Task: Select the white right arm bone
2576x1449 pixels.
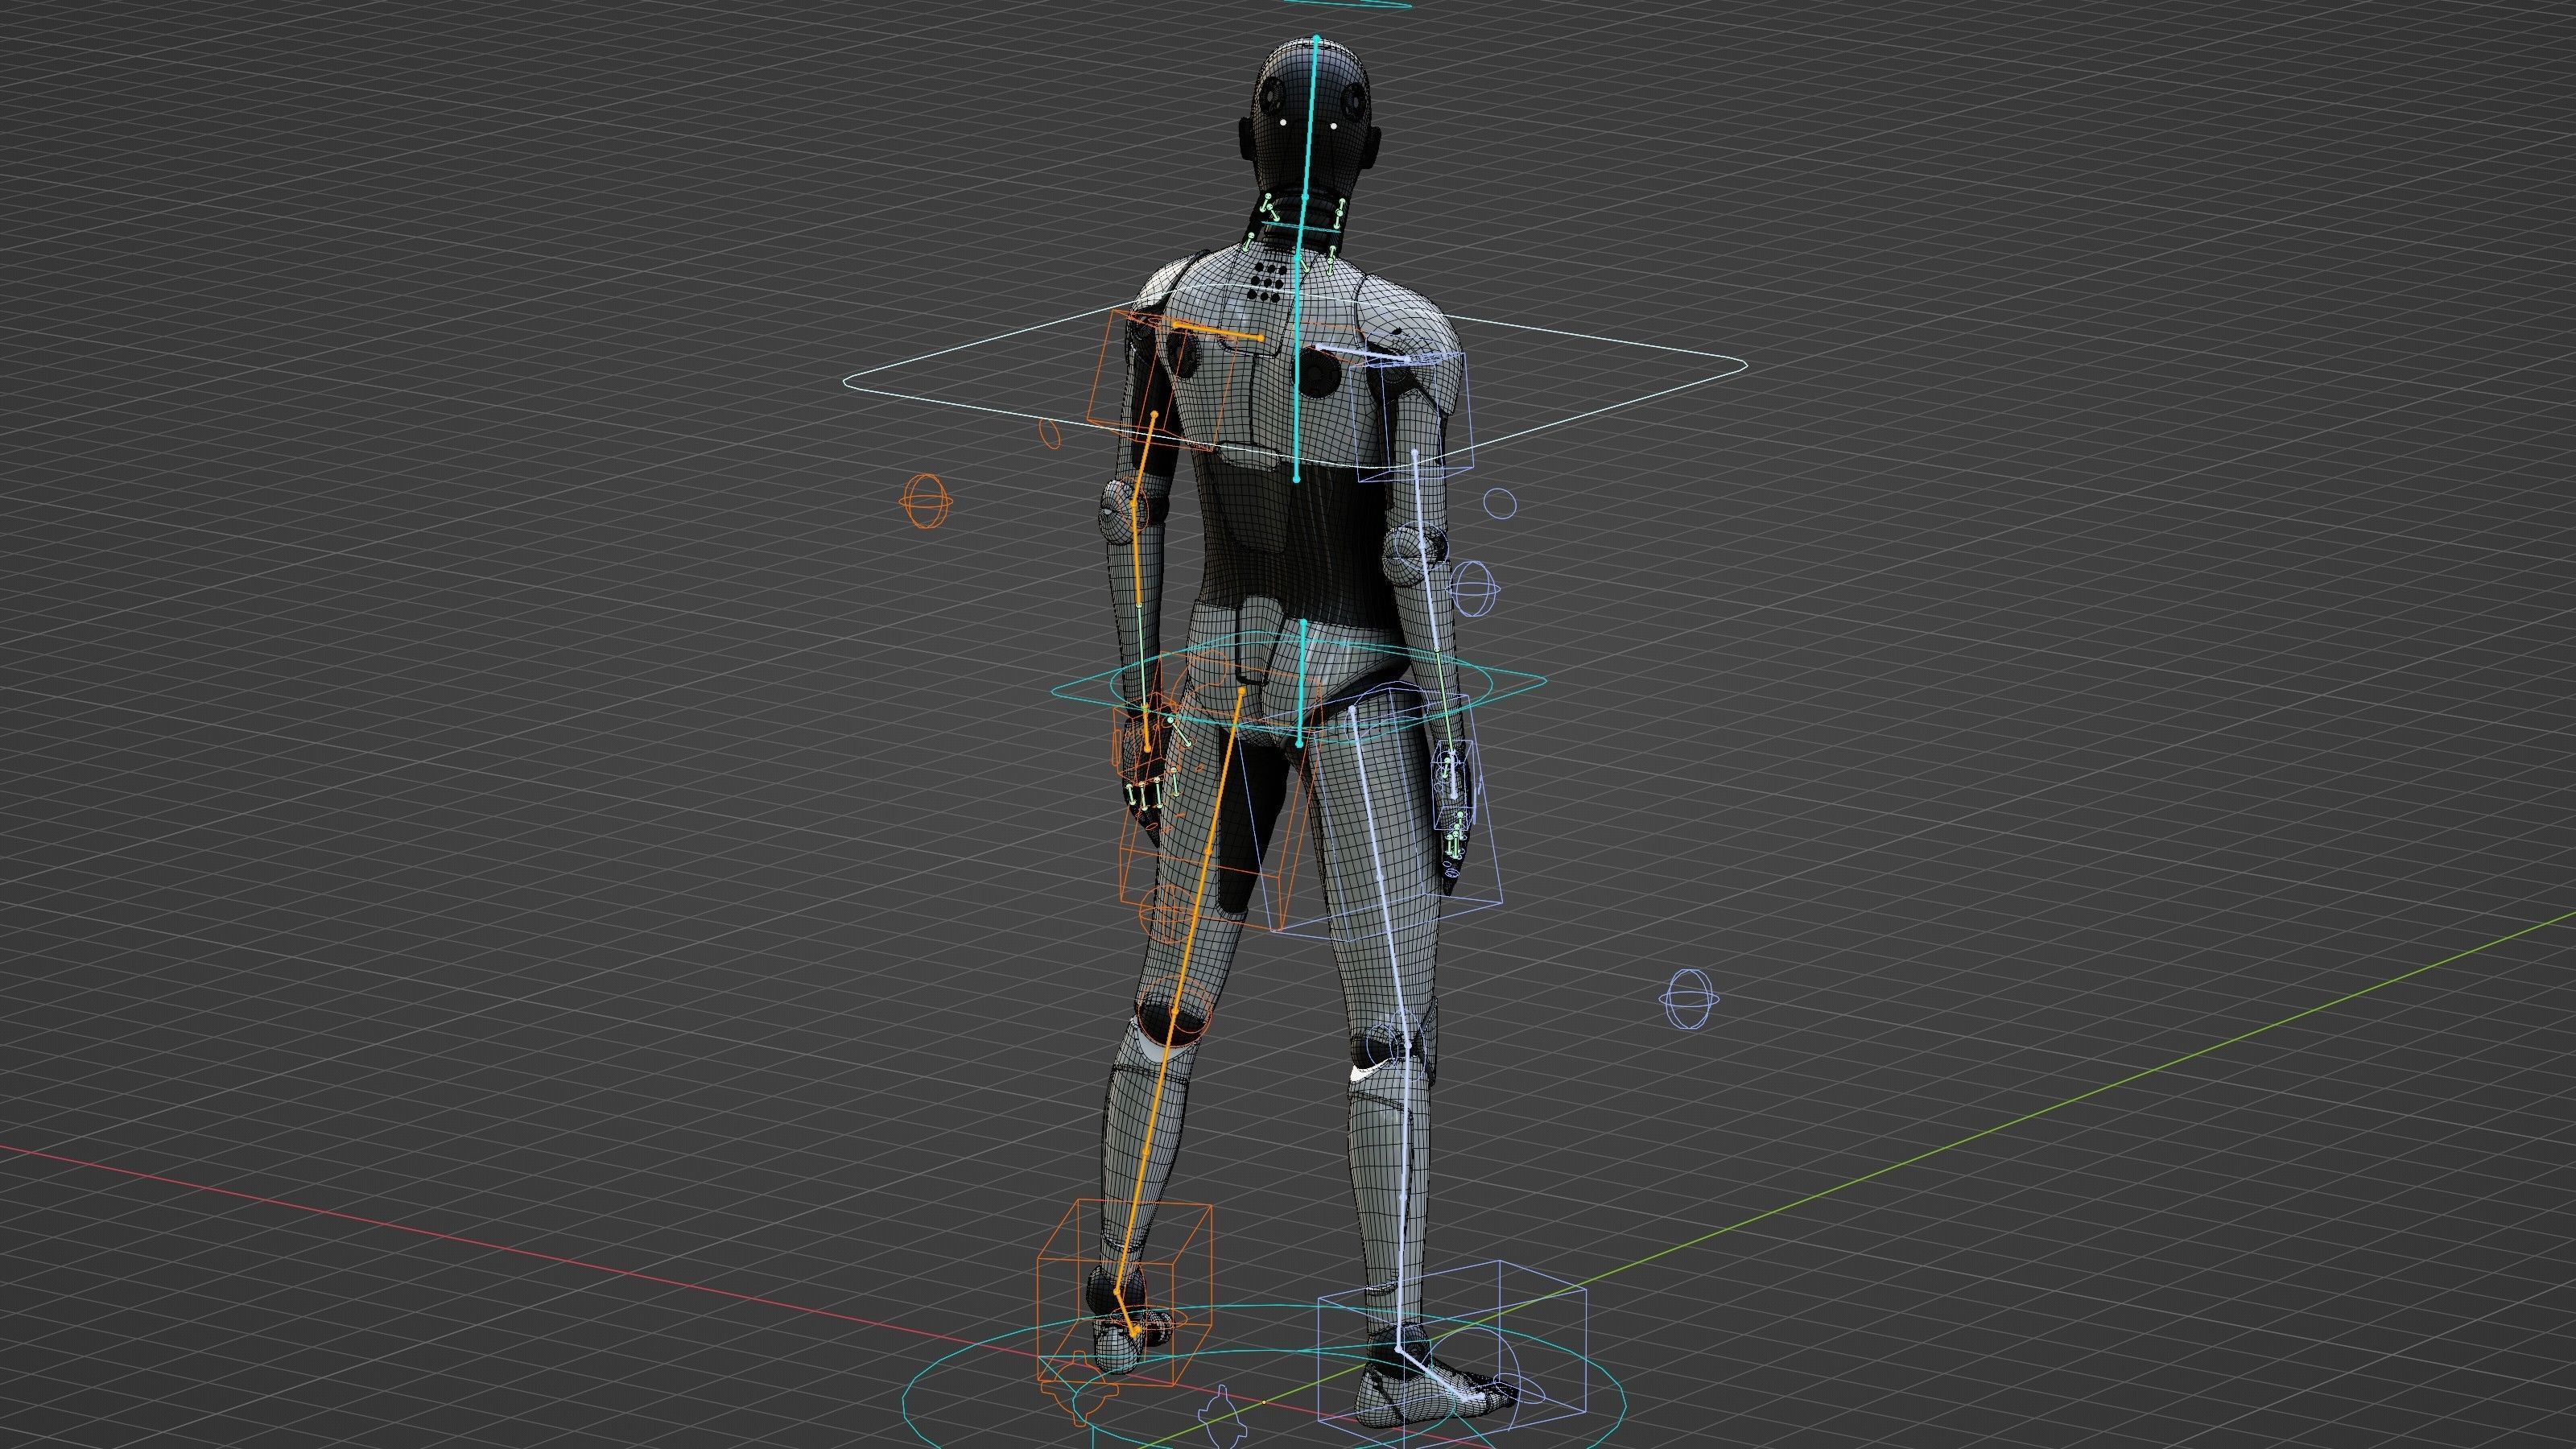Action: (x=1426, y=552)
